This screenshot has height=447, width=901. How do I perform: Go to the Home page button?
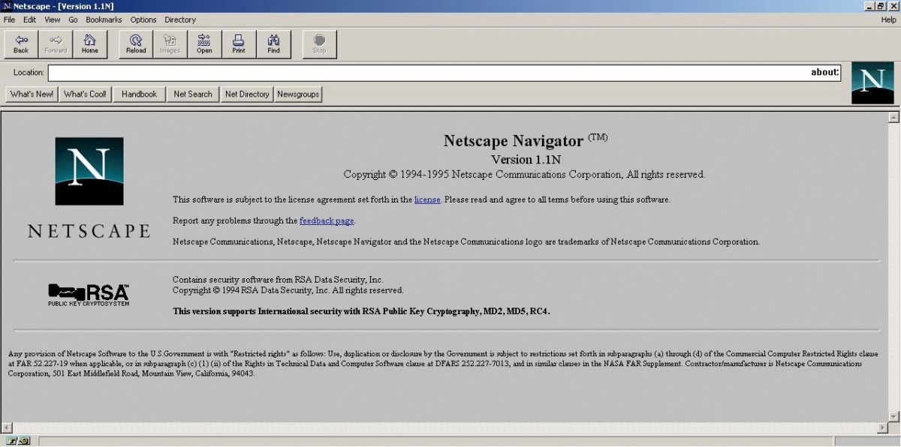tap(90, 44)
